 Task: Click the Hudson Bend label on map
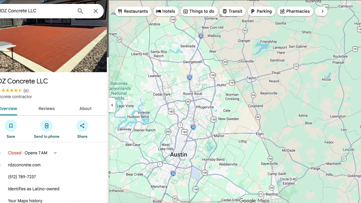pyautogui.click(x=138, y=117)
